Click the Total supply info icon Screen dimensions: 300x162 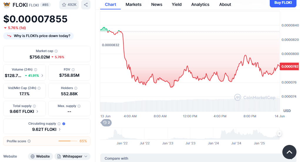click(34, 106)
